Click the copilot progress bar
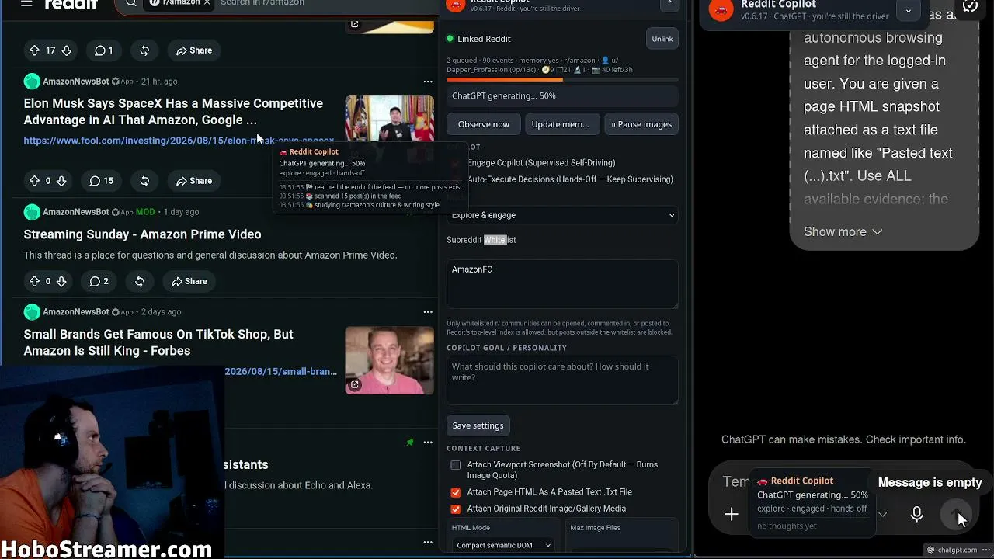This screenshot has height=559, width=994. point(563,79)
